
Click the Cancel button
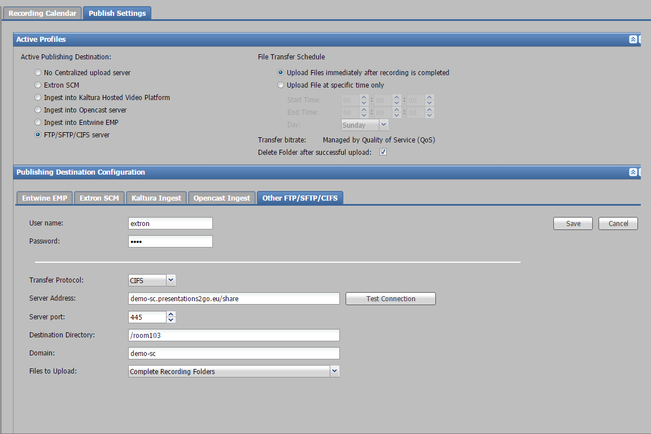618,224
